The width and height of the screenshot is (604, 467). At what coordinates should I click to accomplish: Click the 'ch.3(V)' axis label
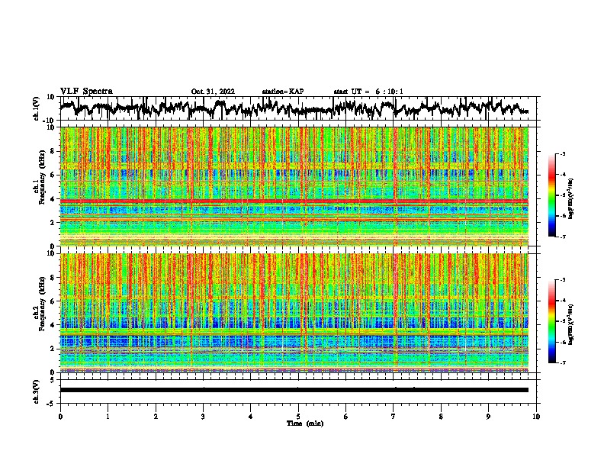(x=37, y=391)
